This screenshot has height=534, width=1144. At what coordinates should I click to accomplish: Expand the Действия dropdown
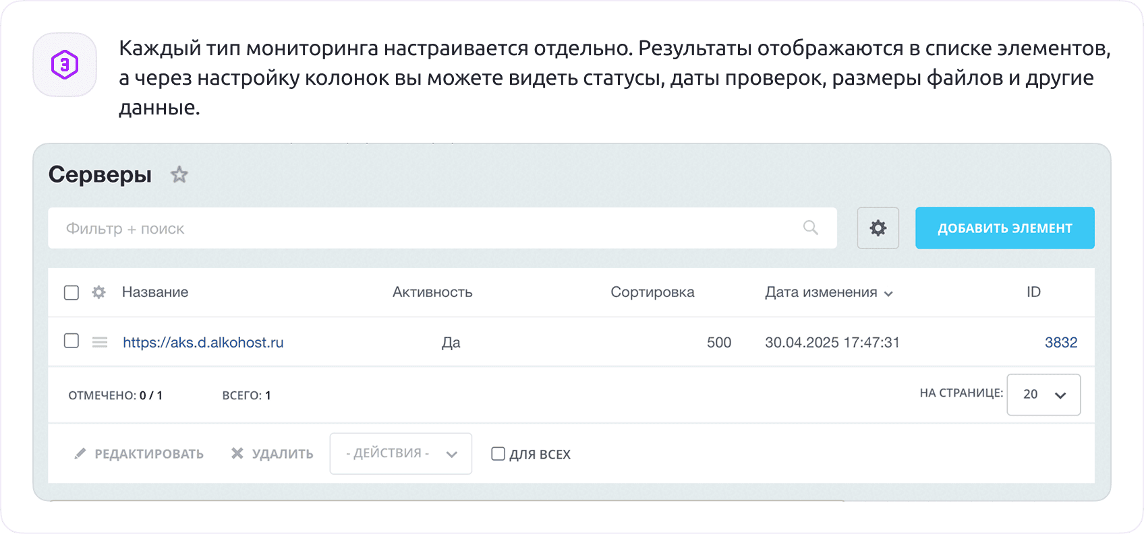coord(401,453)
